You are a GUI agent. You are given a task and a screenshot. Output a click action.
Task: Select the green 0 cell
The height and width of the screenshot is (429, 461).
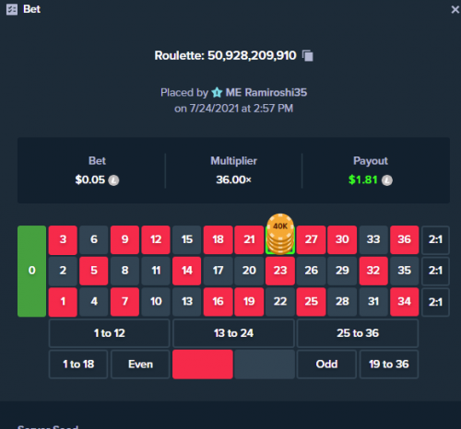pyautogui.click(x=31, y=271)
